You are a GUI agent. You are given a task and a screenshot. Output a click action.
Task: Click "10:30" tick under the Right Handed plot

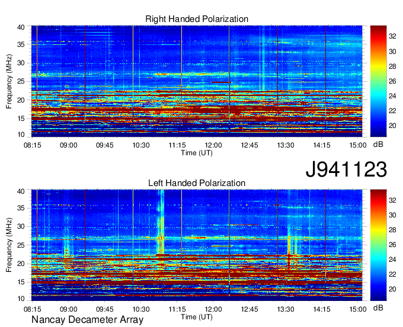[x=141, y=145]
